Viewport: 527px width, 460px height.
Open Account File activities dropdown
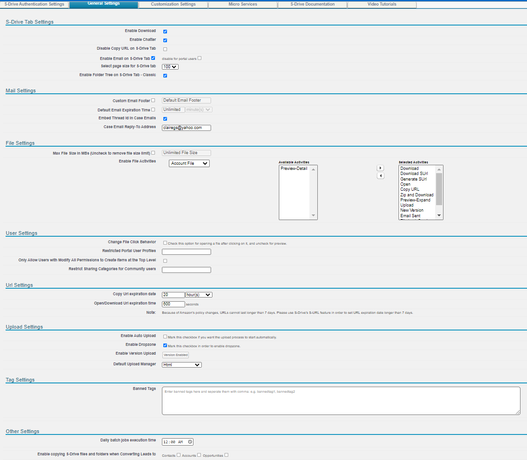pyautogui.click(x=189, y=163)
